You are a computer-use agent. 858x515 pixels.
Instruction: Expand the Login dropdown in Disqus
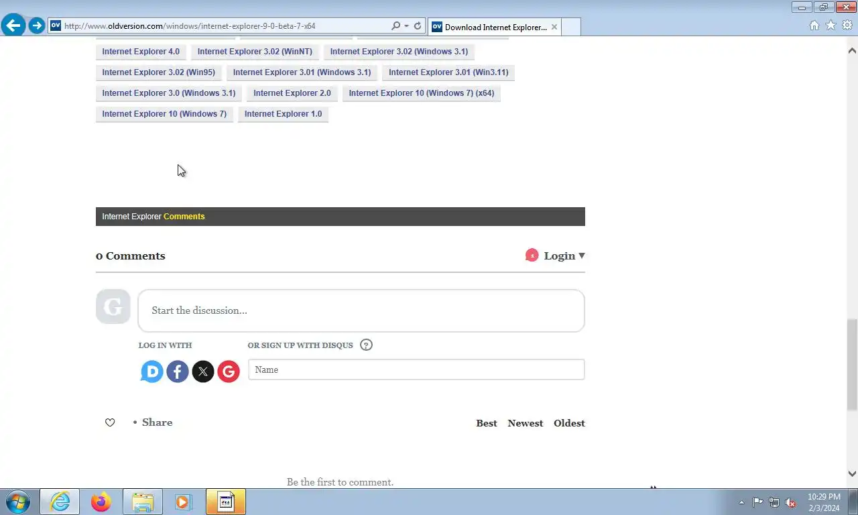[x=564, y=255]
